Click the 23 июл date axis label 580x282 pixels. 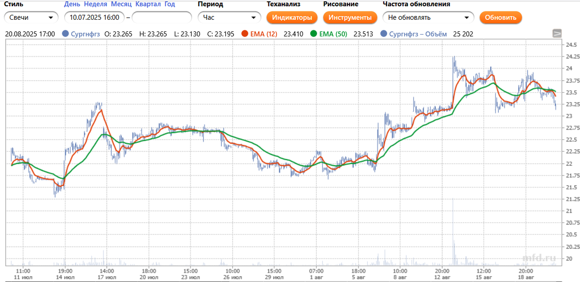[191, 278]
